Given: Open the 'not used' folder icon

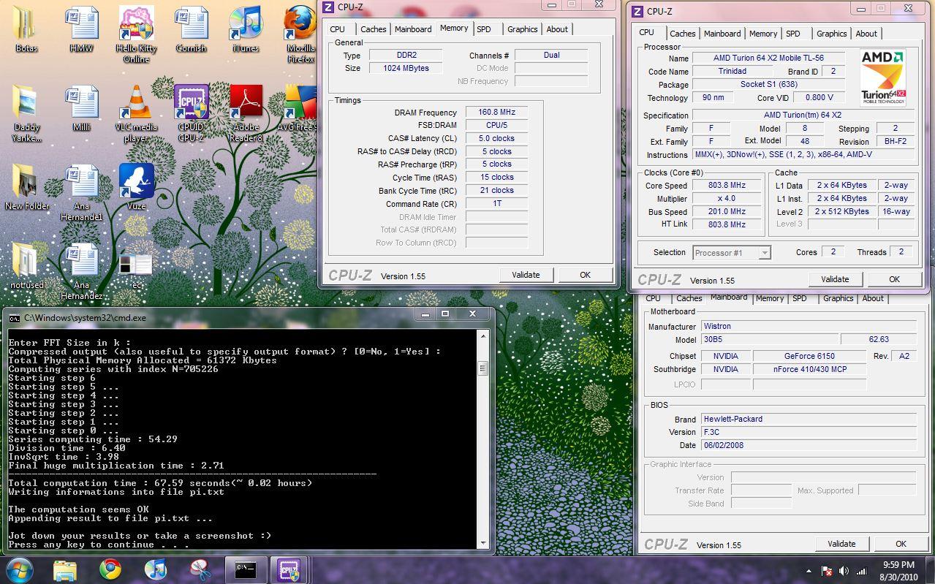Looking at the screenshot, I should point(26,266).
